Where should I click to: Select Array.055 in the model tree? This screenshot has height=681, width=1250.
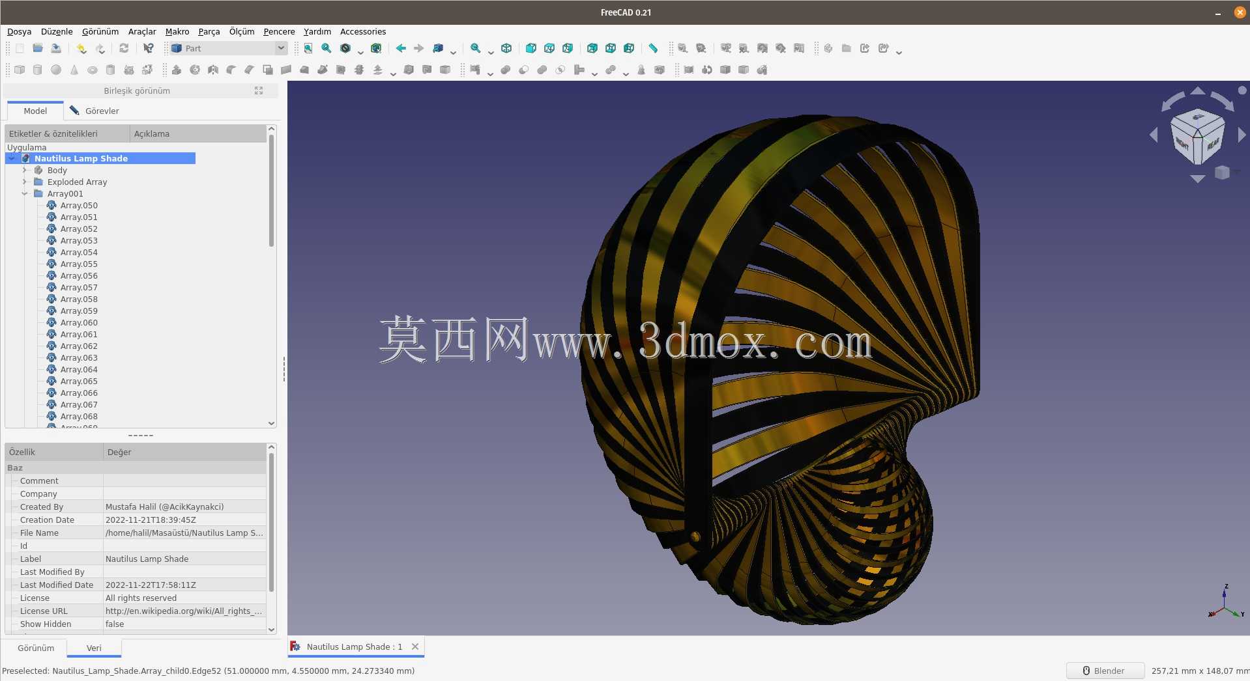pos(79,264)
